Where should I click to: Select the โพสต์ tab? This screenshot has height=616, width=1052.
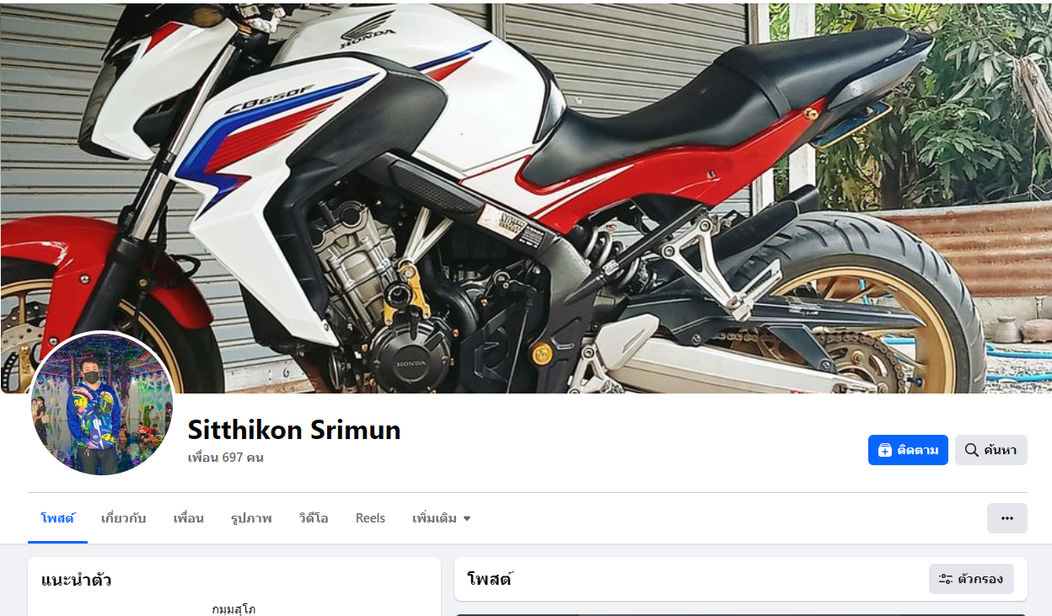pyautogui.click(x=58, y=518)
